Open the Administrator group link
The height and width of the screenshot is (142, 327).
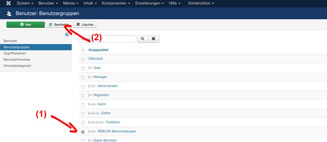tap(107, 86)
